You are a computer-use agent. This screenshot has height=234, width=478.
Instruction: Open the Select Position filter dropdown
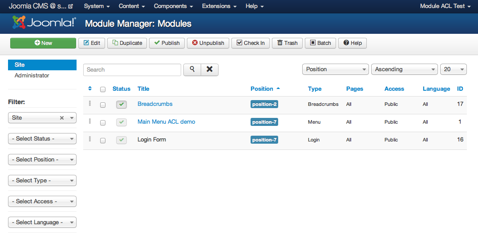click(42, 159)
